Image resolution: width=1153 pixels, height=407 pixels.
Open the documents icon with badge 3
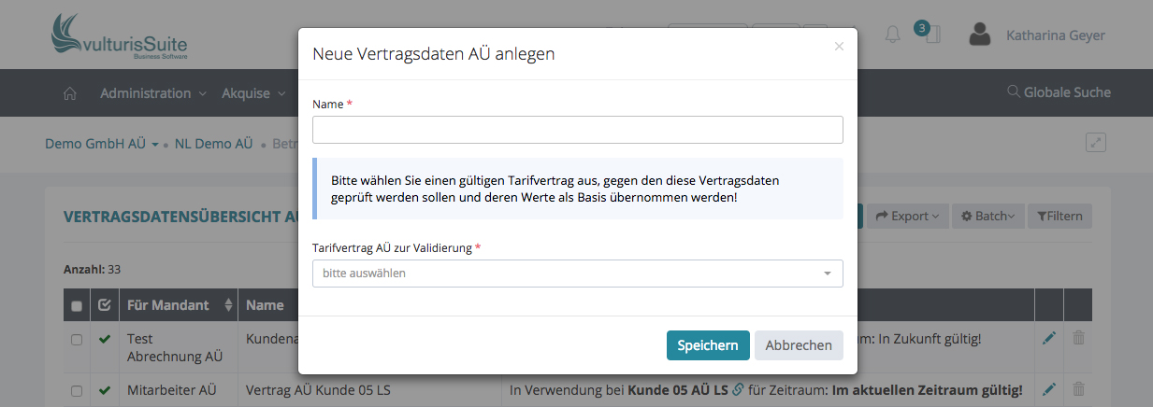tap(931, 35)
